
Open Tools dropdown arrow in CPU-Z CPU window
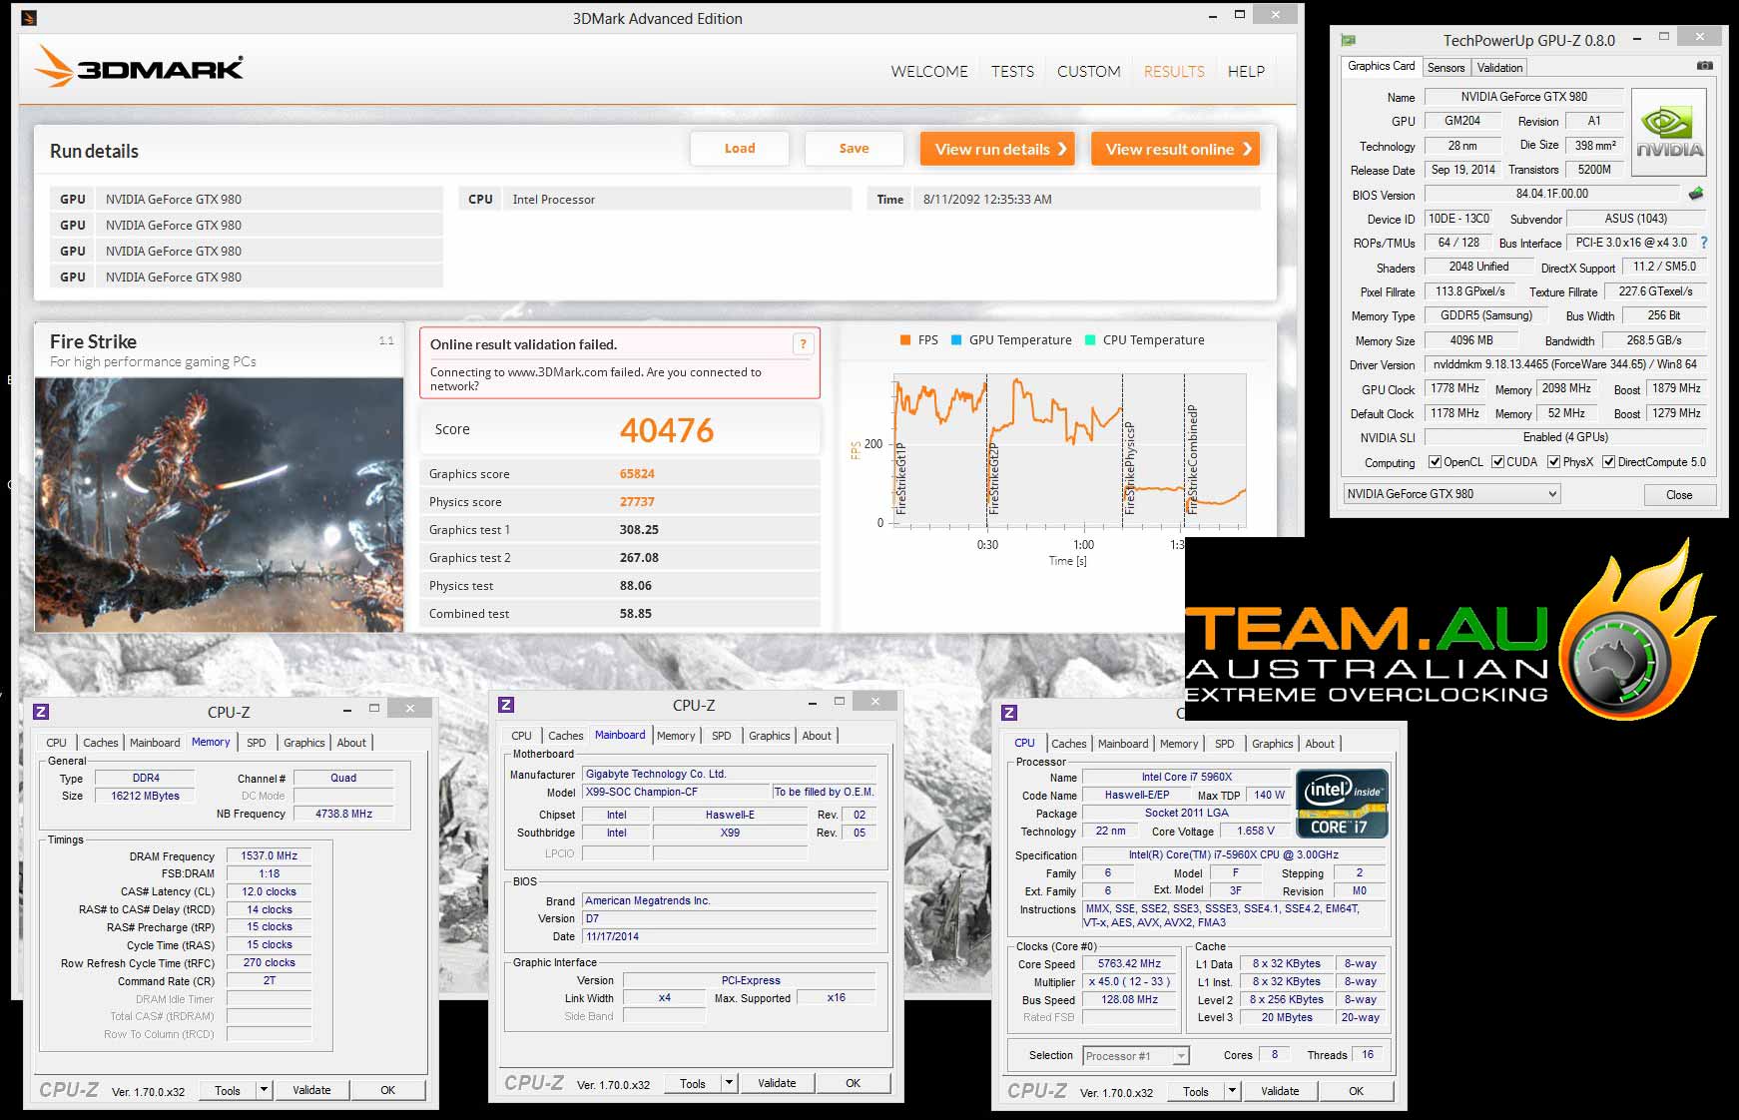point(1233,1091)
